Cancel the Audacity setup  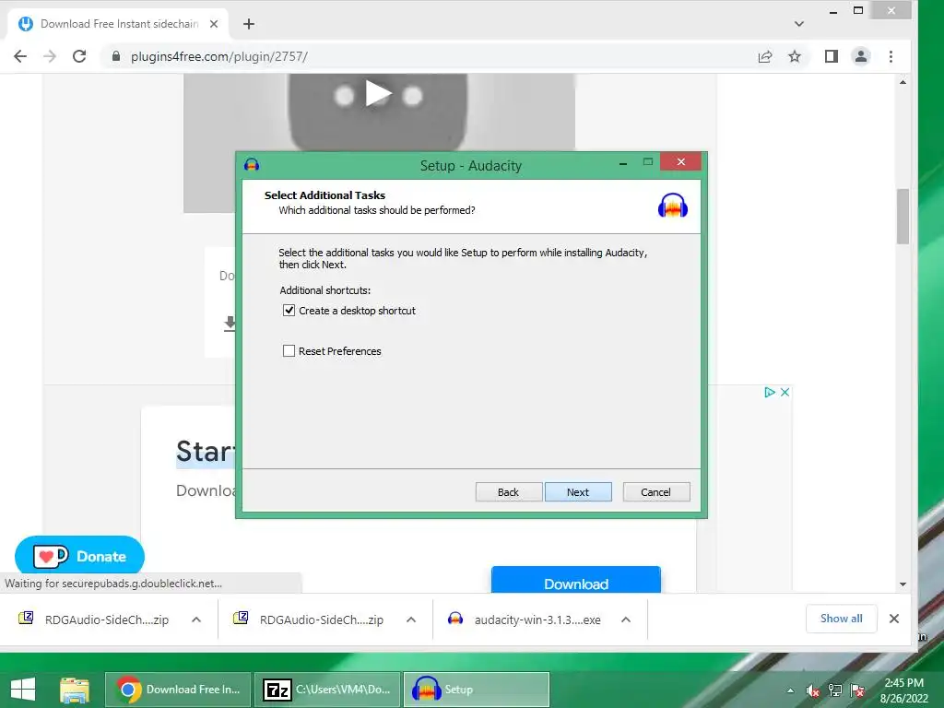click(655, 492)
